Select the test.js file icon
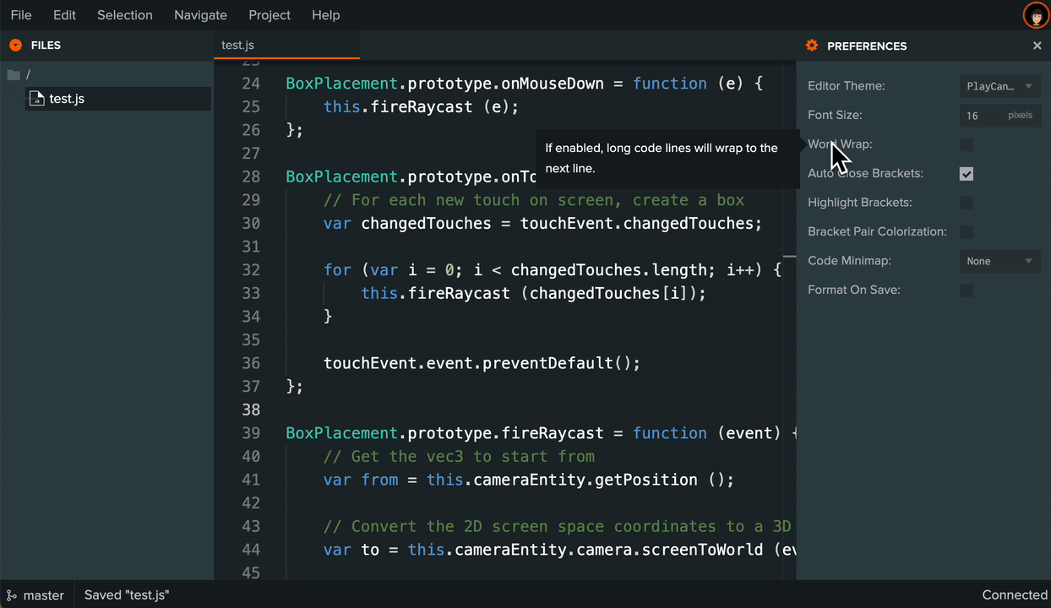Screen dimensions: 1051x608 (x=36, y=98)
